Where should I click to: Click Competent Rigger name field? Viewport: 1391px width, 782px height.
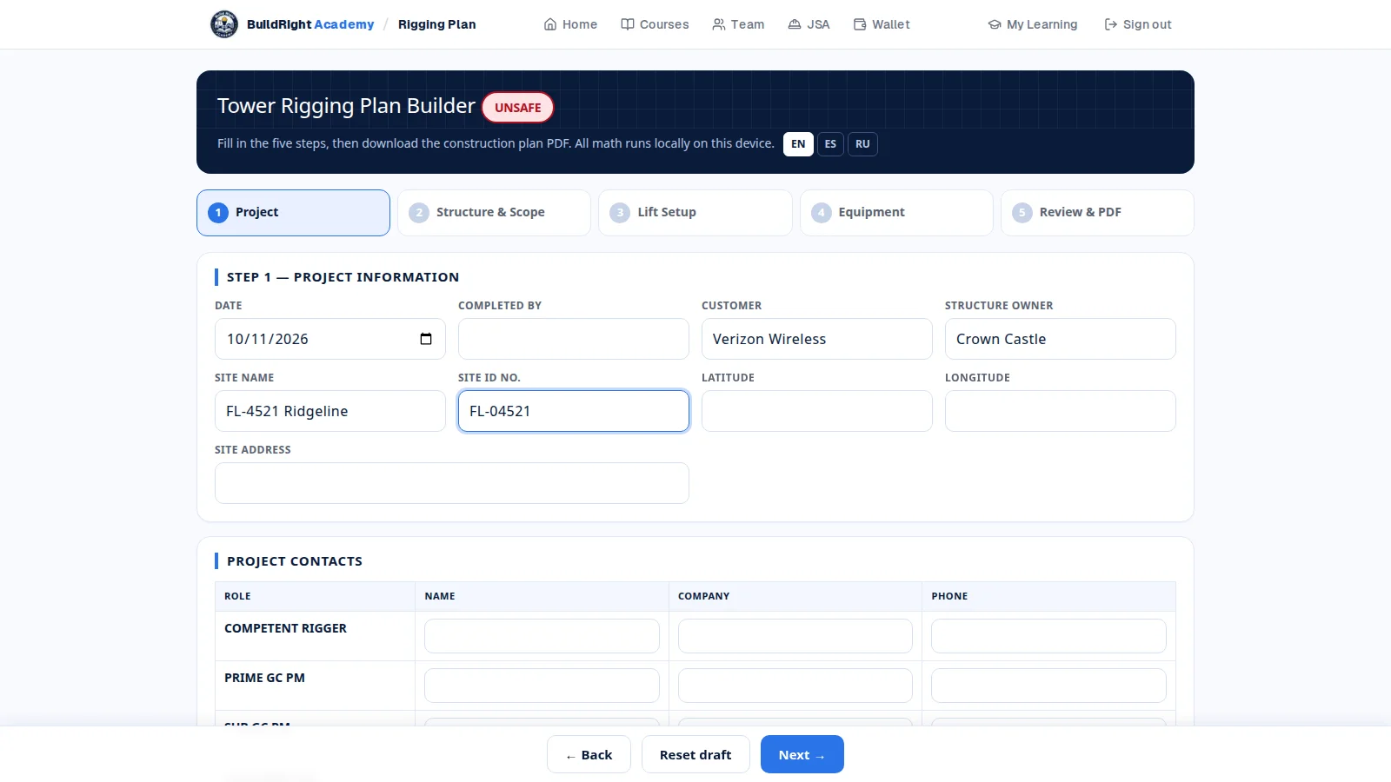coord(542,636)
